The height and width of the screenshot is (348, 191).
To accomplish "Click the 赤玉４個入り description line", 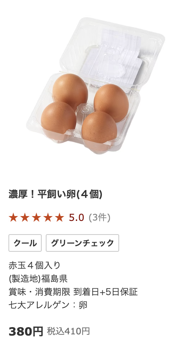I will click(35, 265).
